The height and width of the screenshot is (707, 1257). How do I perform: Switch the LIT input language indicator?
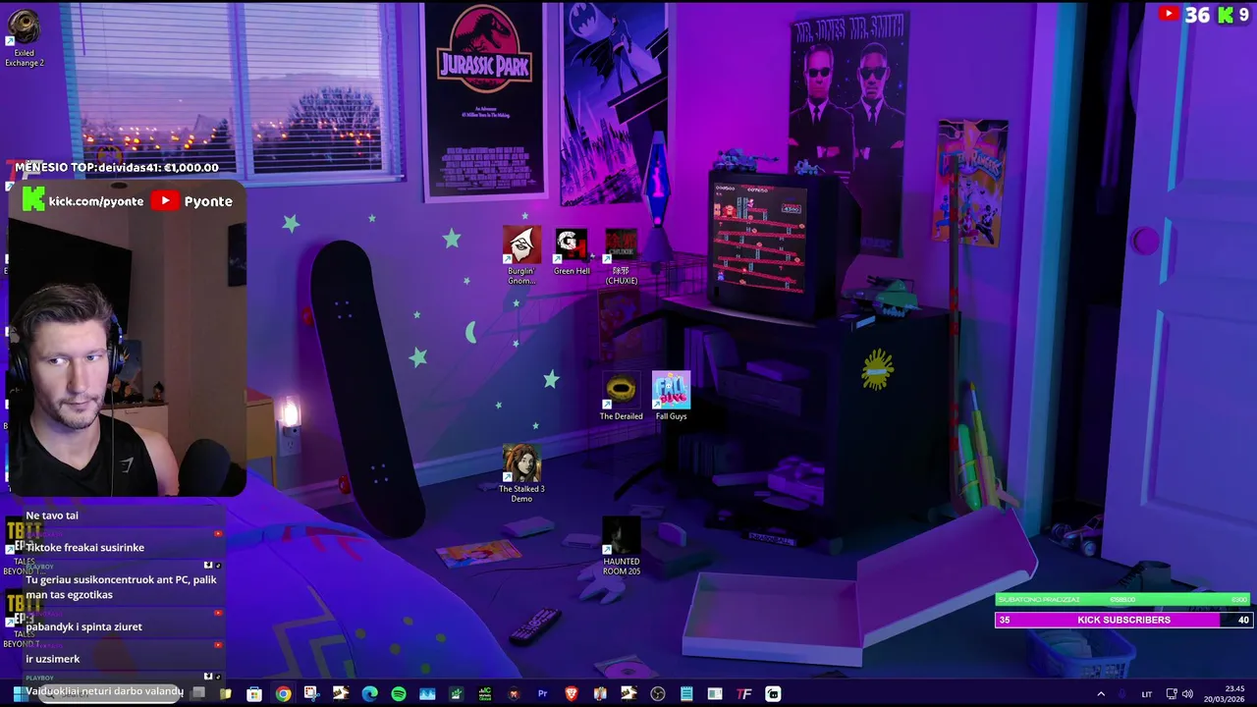1147,694
